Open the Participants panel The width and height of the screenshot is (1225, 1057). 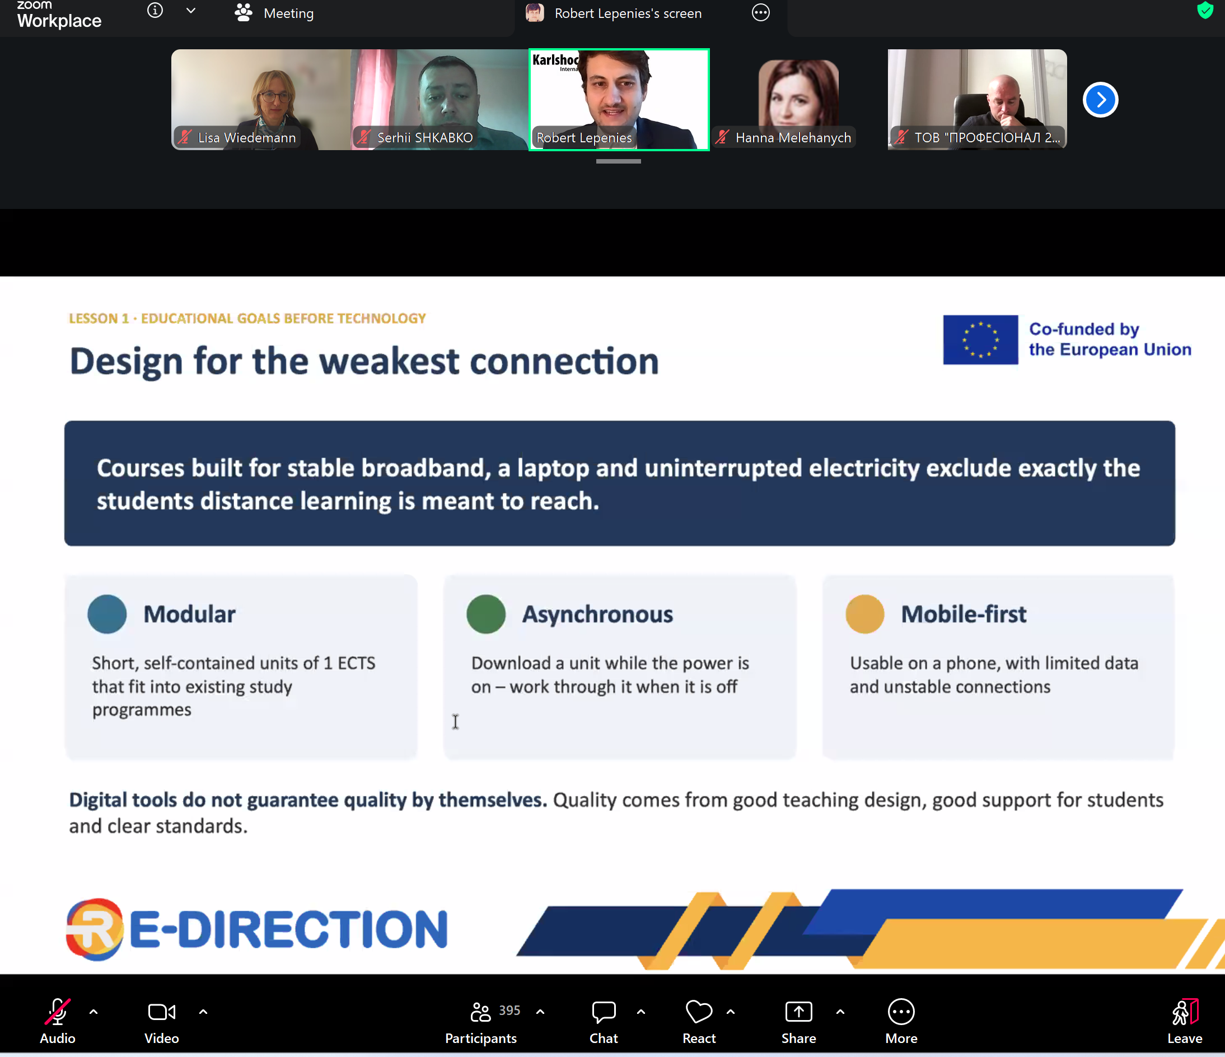[x=481, y=1021]
